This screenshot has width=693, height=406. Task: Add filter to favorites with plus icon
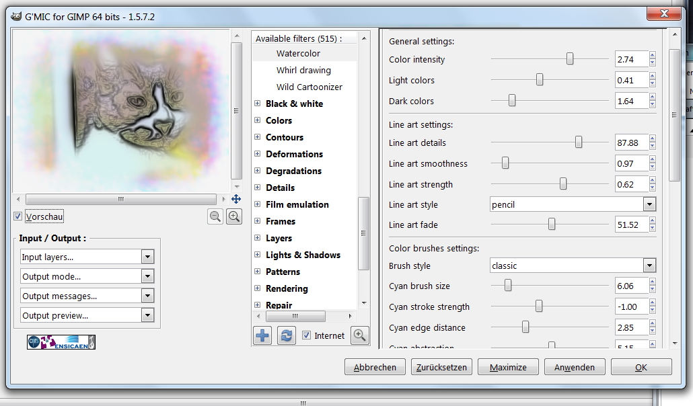coord(262,335)
